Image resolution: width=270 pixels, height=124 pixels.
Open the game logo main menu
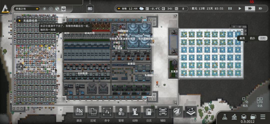tap(5, 9)
